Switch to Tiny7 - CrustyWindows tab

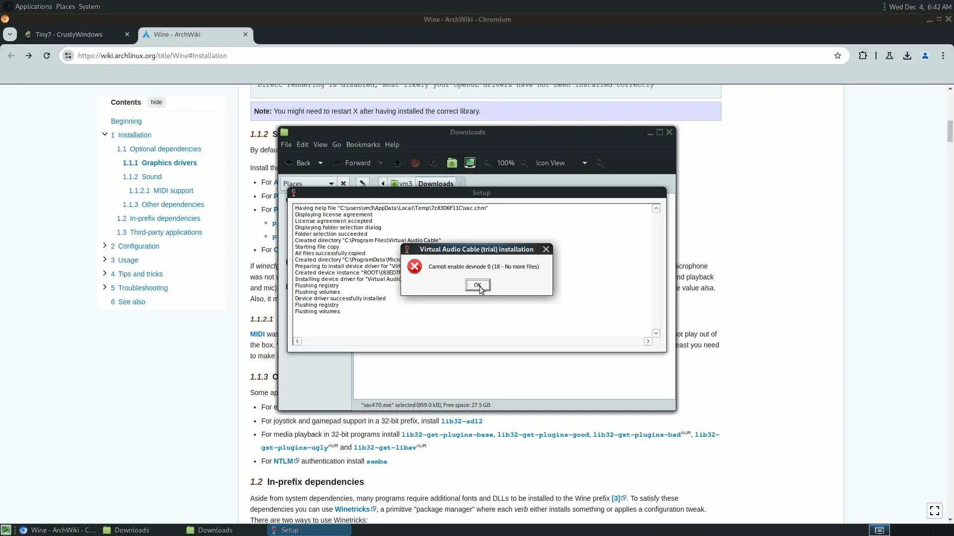tap(69, 34)
